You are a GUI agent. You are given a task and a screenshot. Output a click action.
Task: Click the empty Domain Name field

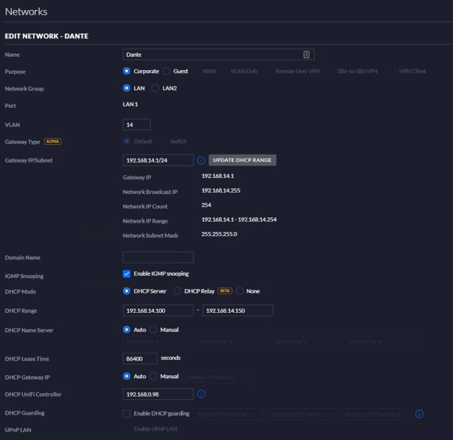[157, 257]
